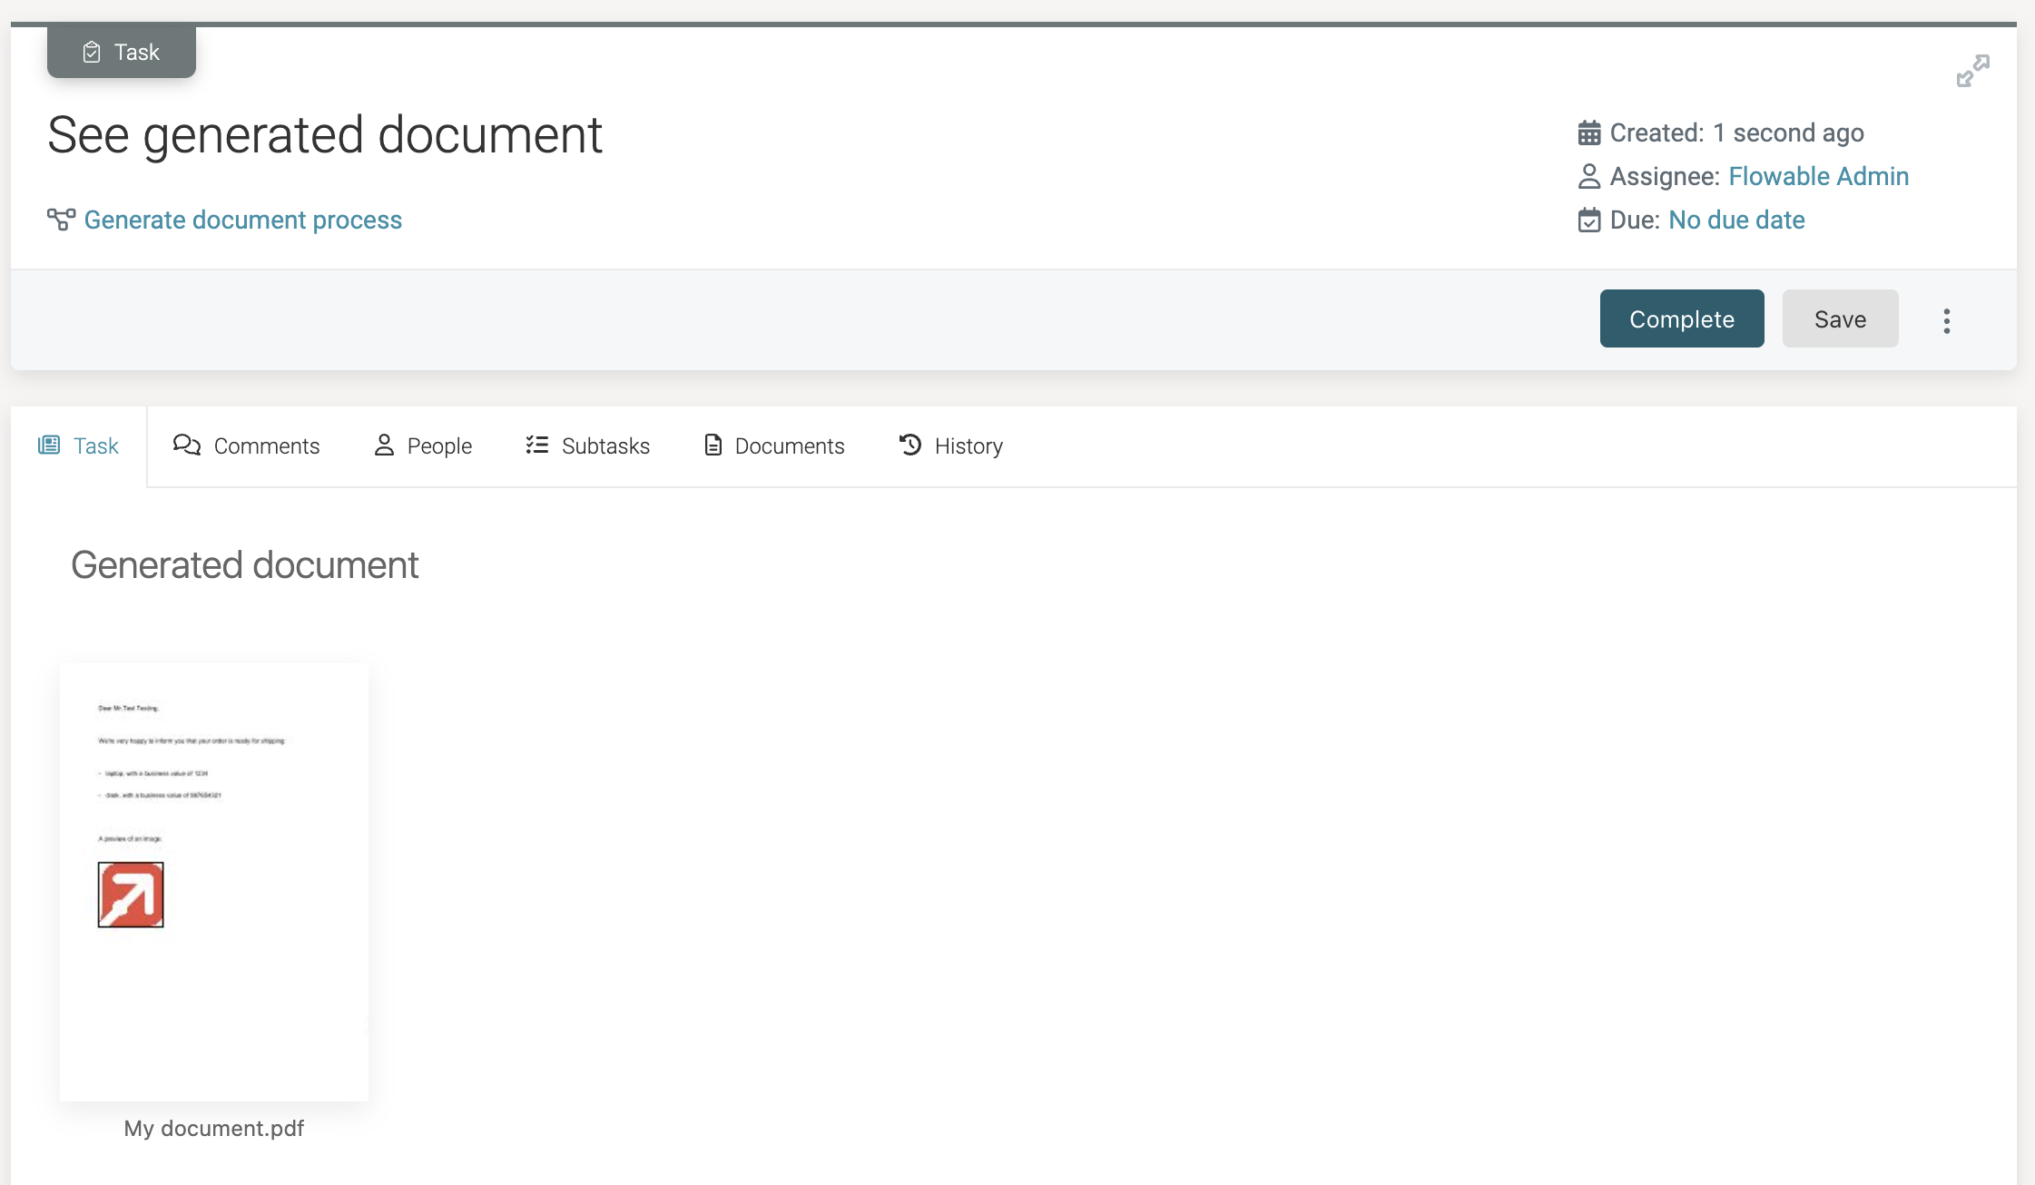Complete the task
Viewport: 2035px width, 1185px height.
(1681, 318)
